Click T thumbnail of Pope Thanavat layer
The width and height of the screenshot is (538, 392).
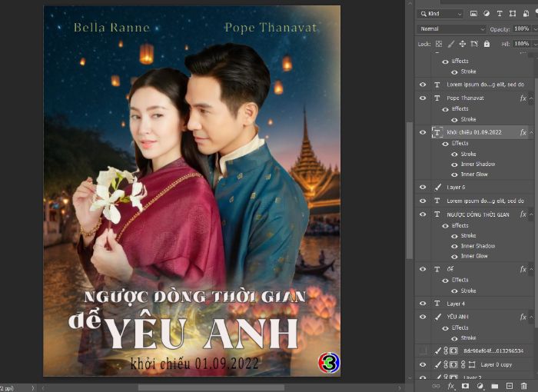pyautogui.click(x=437, y=98)
